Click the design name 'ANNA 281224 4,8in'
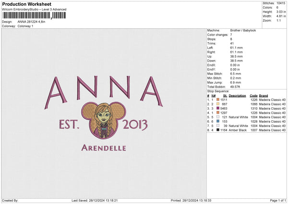 tap(31, 22)
